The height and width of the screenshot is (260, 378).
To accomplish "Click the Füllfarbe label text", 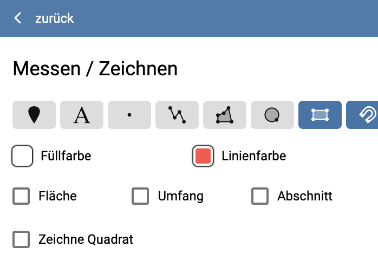I will click(x=66, y=157).
